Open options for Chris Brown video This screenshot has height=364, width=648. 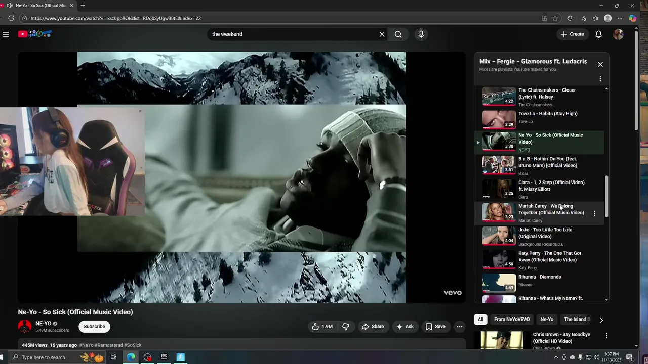(606, 336)
